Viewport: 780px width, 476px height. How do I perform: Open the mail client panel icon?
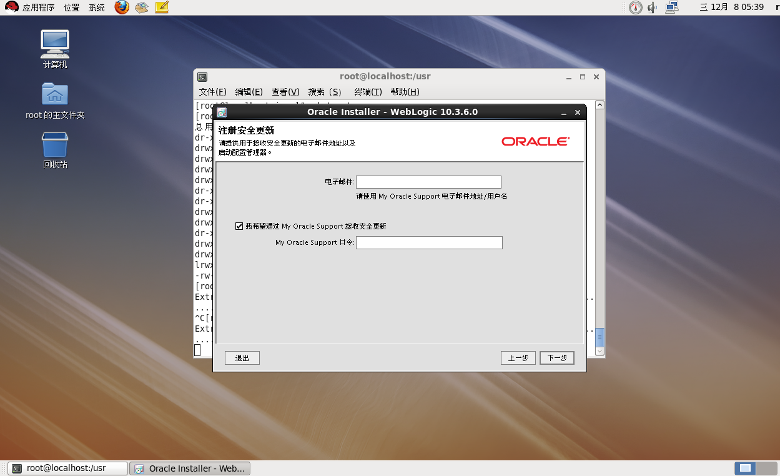[x=142, y=7]
